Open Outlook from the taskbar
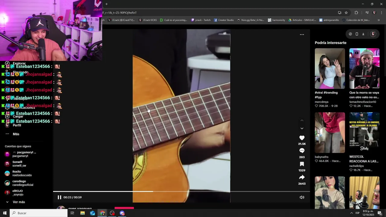The width and height of the screenshot is (386, 217). 92,213
